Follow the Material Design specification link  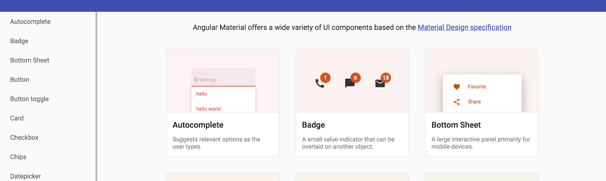(464, 28)
